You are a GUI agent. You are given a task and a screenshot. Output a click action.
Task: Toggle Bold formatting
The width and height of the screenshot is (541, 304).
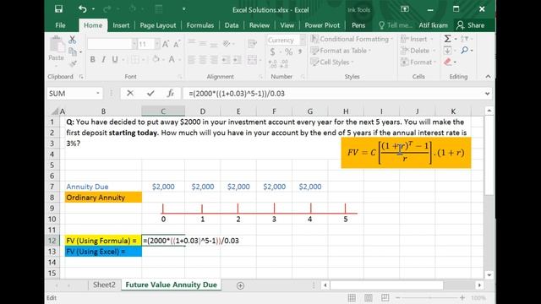click(92, 59)
